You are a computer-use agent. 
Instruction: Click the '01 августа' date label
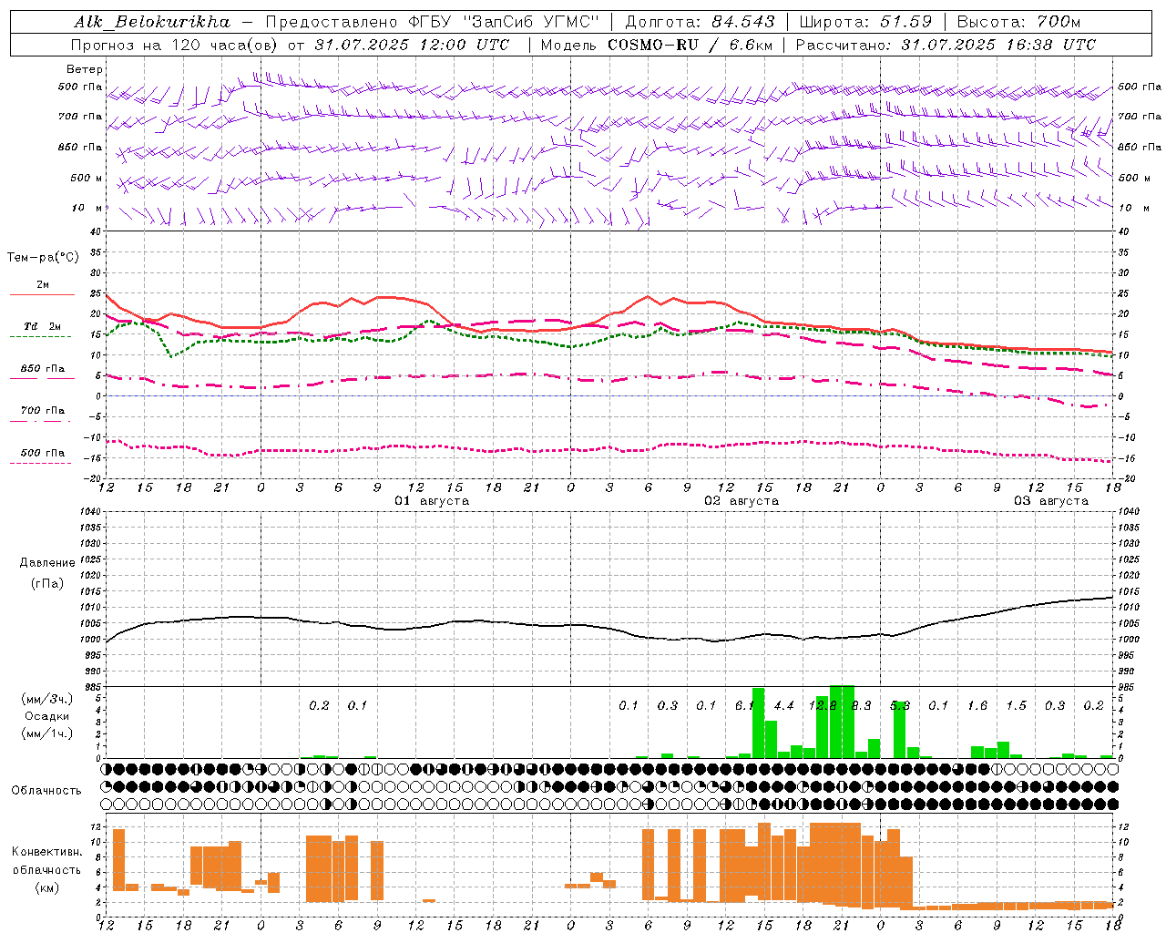(x=432, y=501)
